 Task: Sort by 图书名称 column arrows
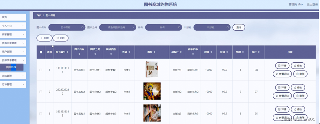(x=79, y=54)
